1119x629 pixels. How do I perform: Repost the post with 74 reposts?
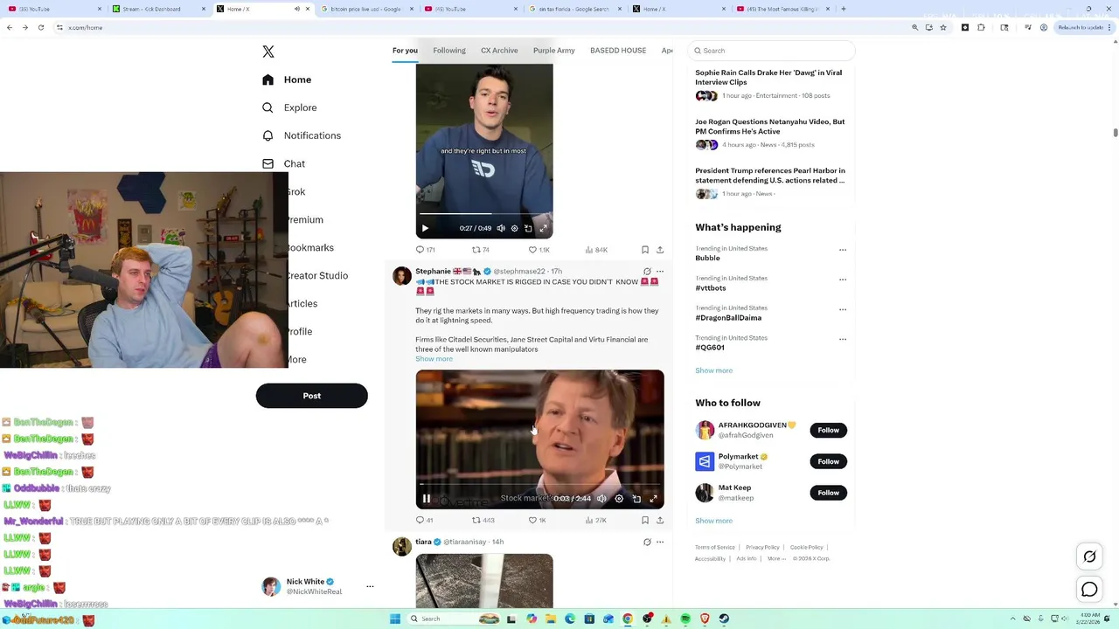point(480,250)
